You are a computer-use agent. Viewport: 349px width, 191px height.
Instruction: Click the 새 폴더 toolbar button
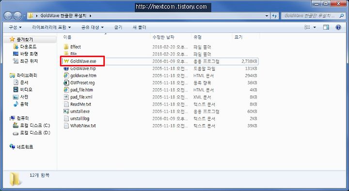click(x=139, y=27)
